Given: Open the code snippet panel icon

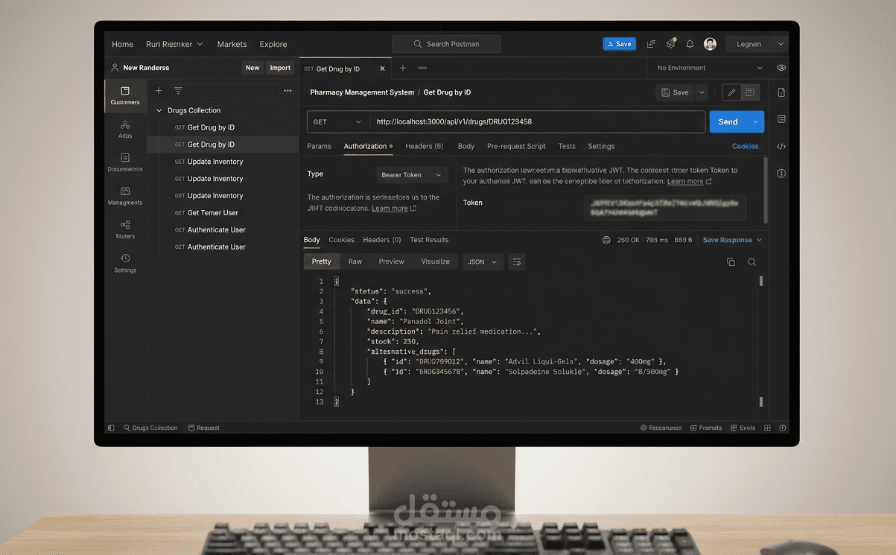Looking at the screenshot, I should [781, 147].
